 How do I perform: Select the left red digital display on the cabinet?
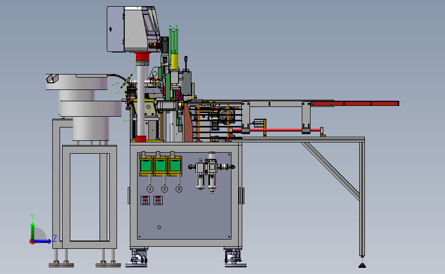[145, 200]
